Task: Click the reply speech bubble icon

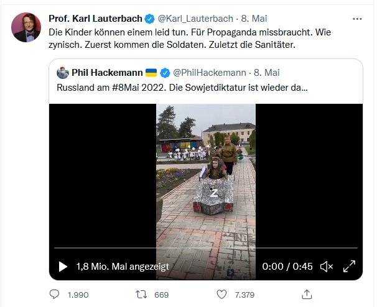Action: click(54, 293)
